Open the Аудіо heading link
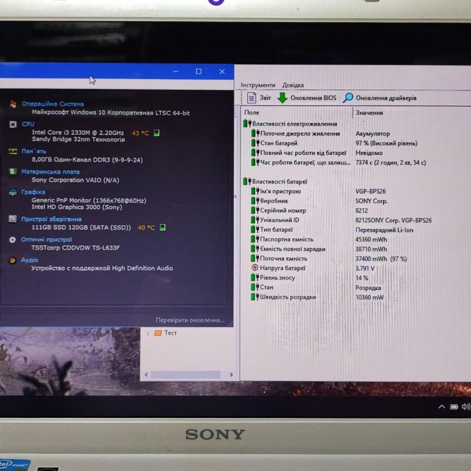Viewport: 471px width, 471px height. pos(29,260)
